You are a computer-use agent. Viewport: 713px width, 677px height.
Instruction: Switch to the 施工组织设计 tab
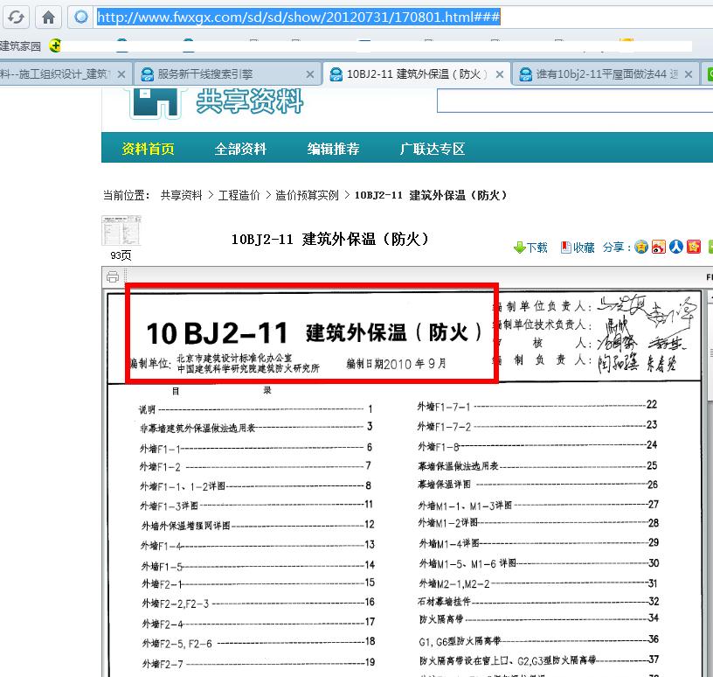tap(54, 73)
